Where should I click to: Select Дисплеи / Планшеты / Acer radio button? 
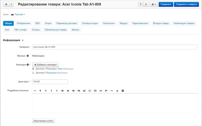coord(33,69)
